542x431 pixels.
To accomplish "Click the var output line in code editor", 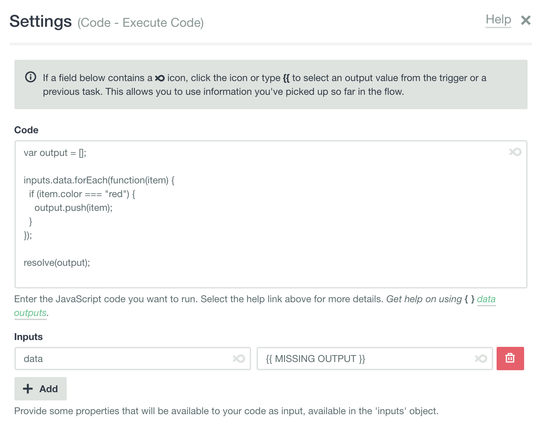I will click(55, 153).
